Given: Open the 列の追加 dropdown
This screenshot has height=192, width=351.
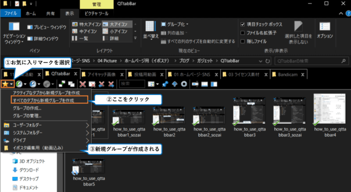Looking at the screenshot, I should [x=174, y=33].
